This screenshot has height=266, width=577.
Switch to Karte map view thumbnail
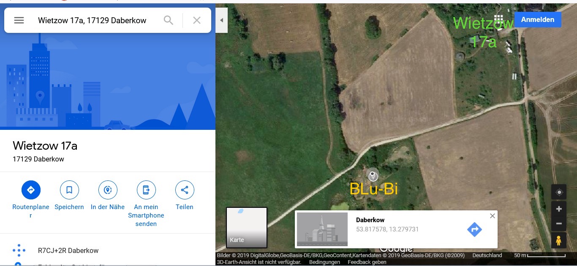[x=247, y=228]
